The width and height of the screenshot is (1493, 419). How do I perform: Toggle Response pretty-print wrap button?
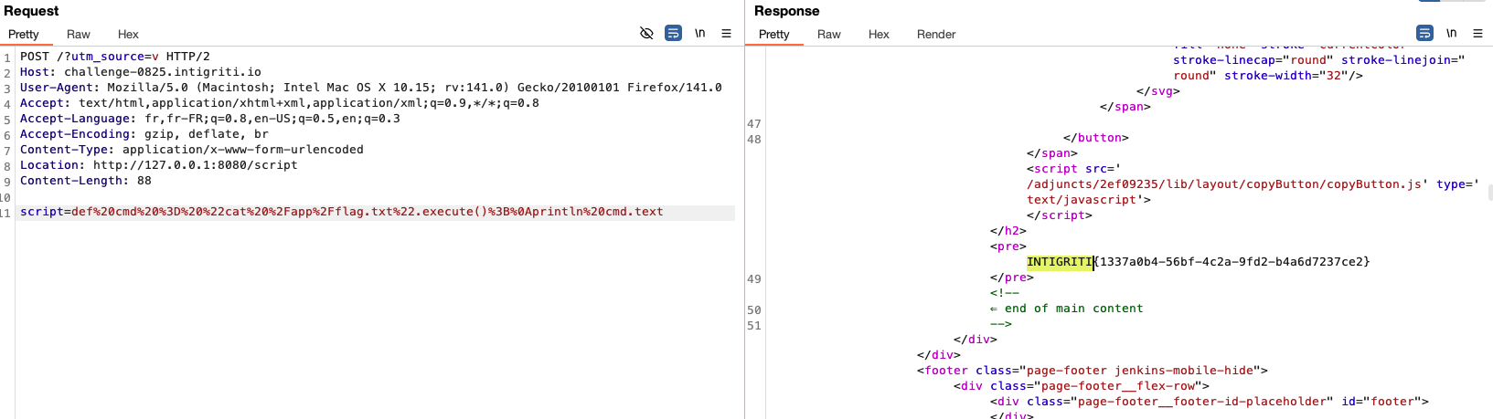tap(1424, 34)
